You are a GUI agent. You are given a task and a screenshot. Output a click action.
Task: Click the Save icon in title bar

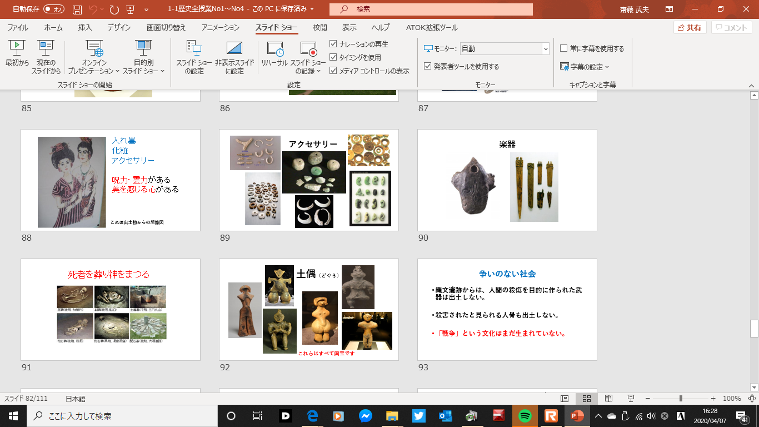tap(77, 9)
